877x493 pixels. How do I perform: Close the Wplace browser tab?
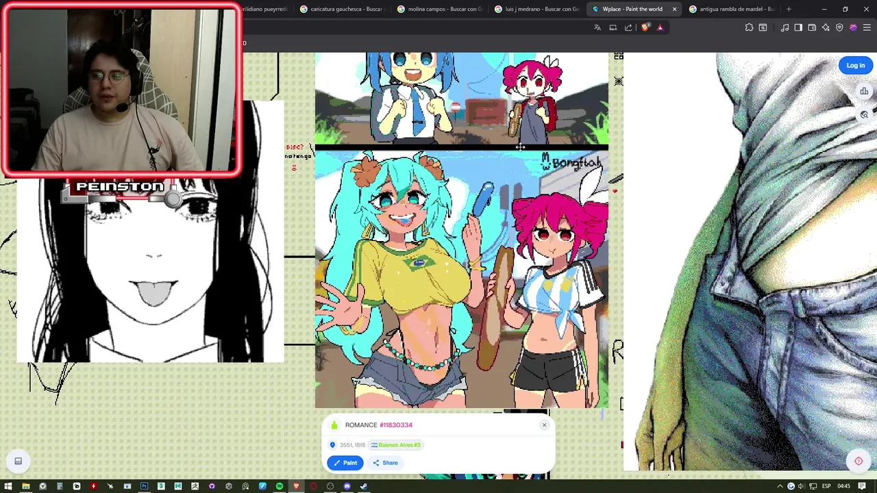point(674,9)
